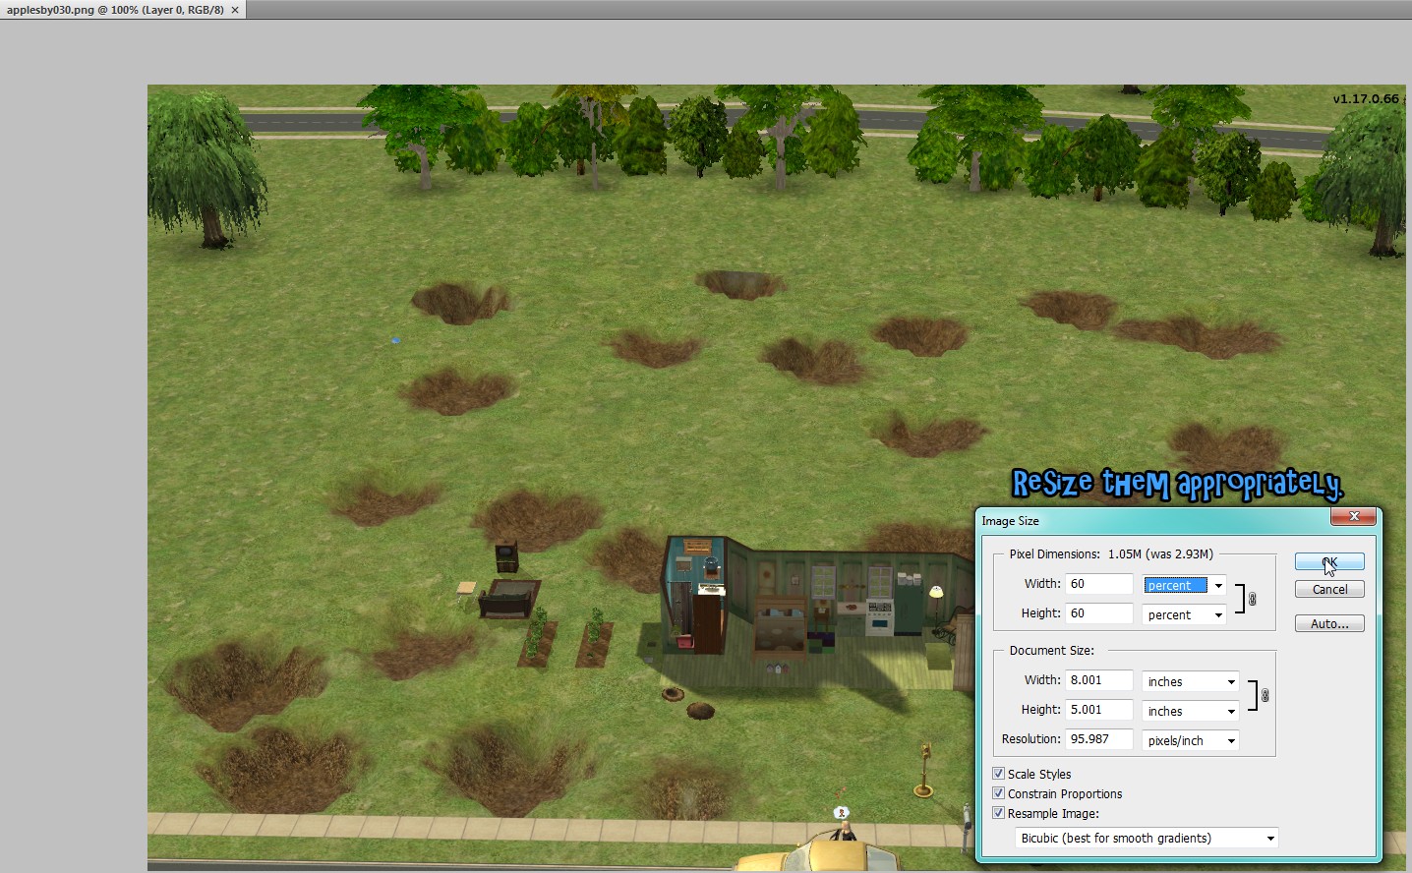Open document Width inches dropdown
Viewport: 1412px width, 873px height.
[x=1190, y=681]
